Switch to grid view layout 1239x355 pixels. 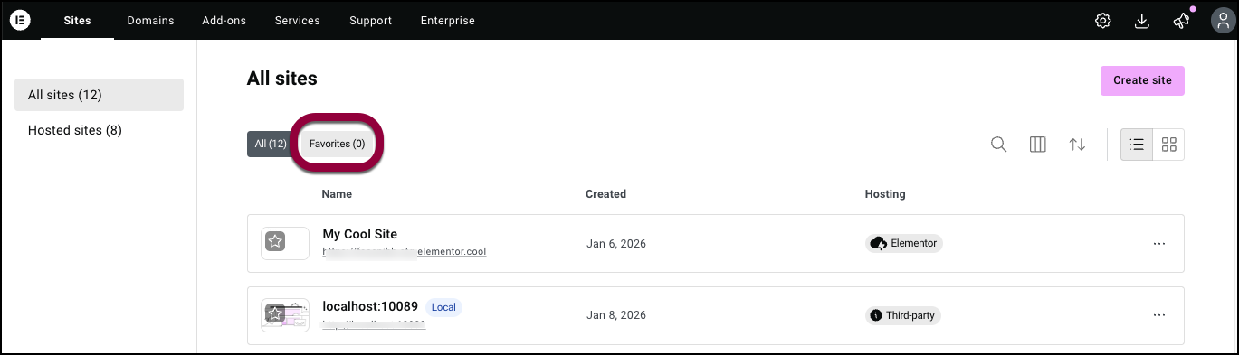pos(1168,145)
